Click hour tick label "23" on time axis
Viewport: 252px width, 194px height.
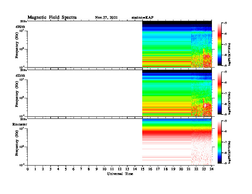coord(204,169)
